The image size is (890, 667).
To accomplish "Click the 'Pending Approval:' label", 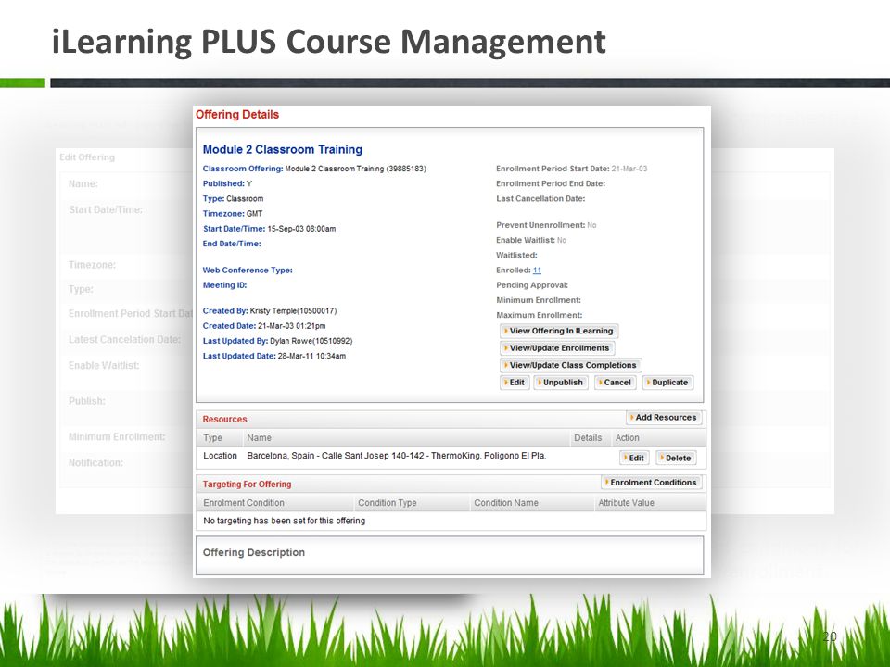I will pos(532,285).
